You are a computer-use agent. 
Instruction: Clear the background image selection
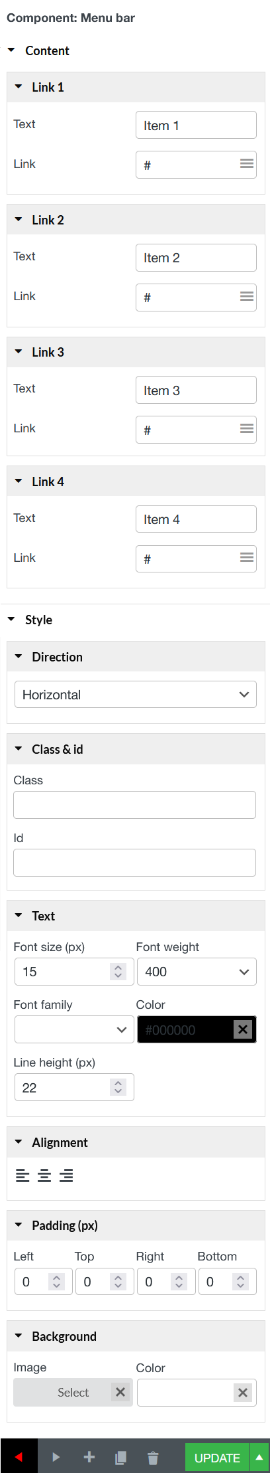pos(120,1392)
